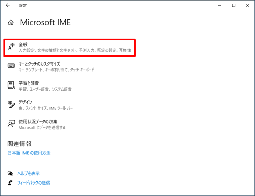This screenshot has height=196, width=255.
Task: Click the help chat bubble icon
Action: coord(10,173)
